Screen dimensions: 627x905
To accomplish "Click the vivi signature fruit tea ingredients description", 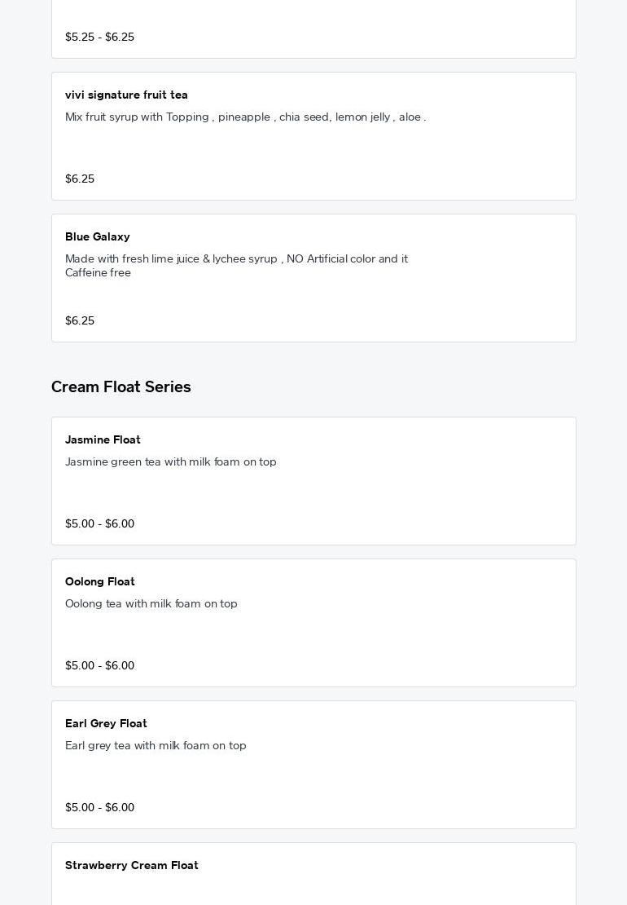I will [x=245, y=117].
